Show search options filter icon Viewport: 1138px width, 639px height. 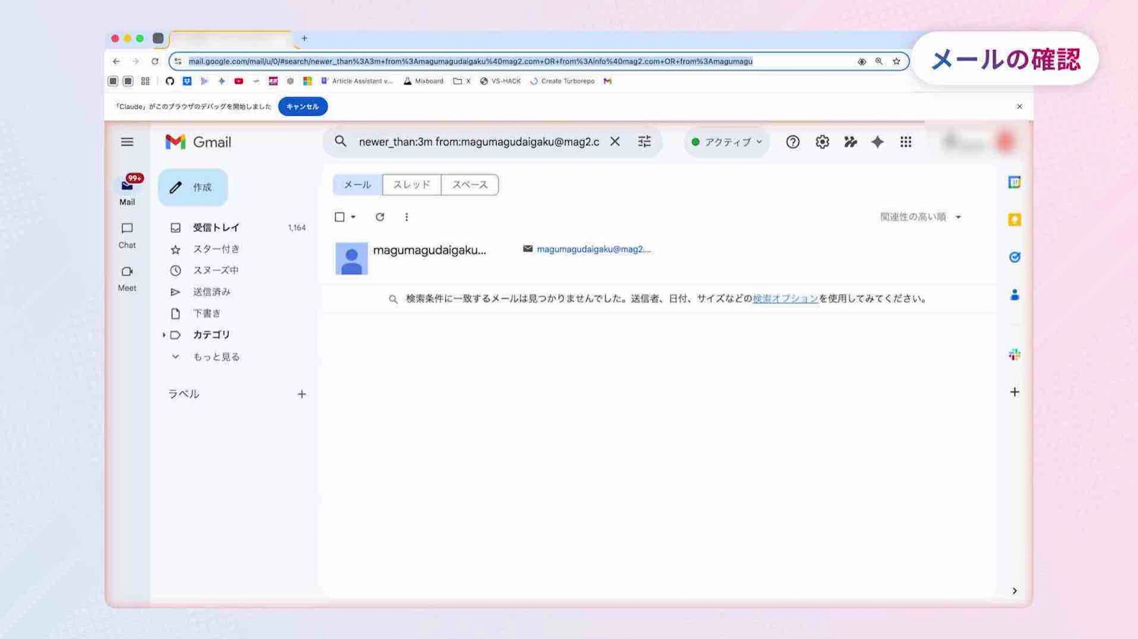point(644,142)
